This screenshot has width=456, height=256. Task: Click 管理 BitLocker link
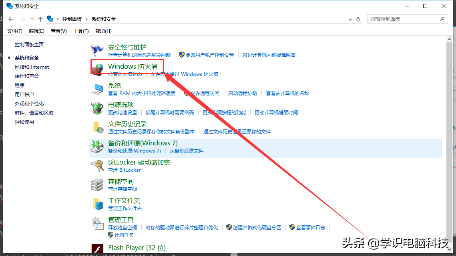click(x=125, y=170)
